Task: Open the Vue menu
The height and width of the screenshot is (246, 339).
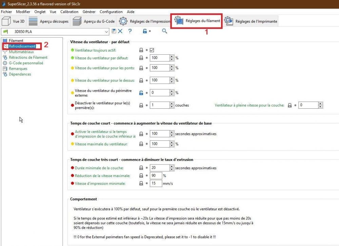Action: tap(53, 12)
